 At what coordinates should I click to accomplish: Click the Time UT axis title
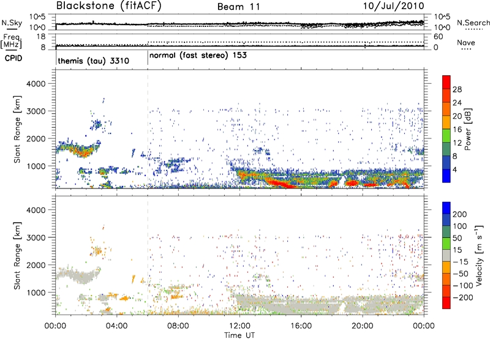[x=239, y=335]
